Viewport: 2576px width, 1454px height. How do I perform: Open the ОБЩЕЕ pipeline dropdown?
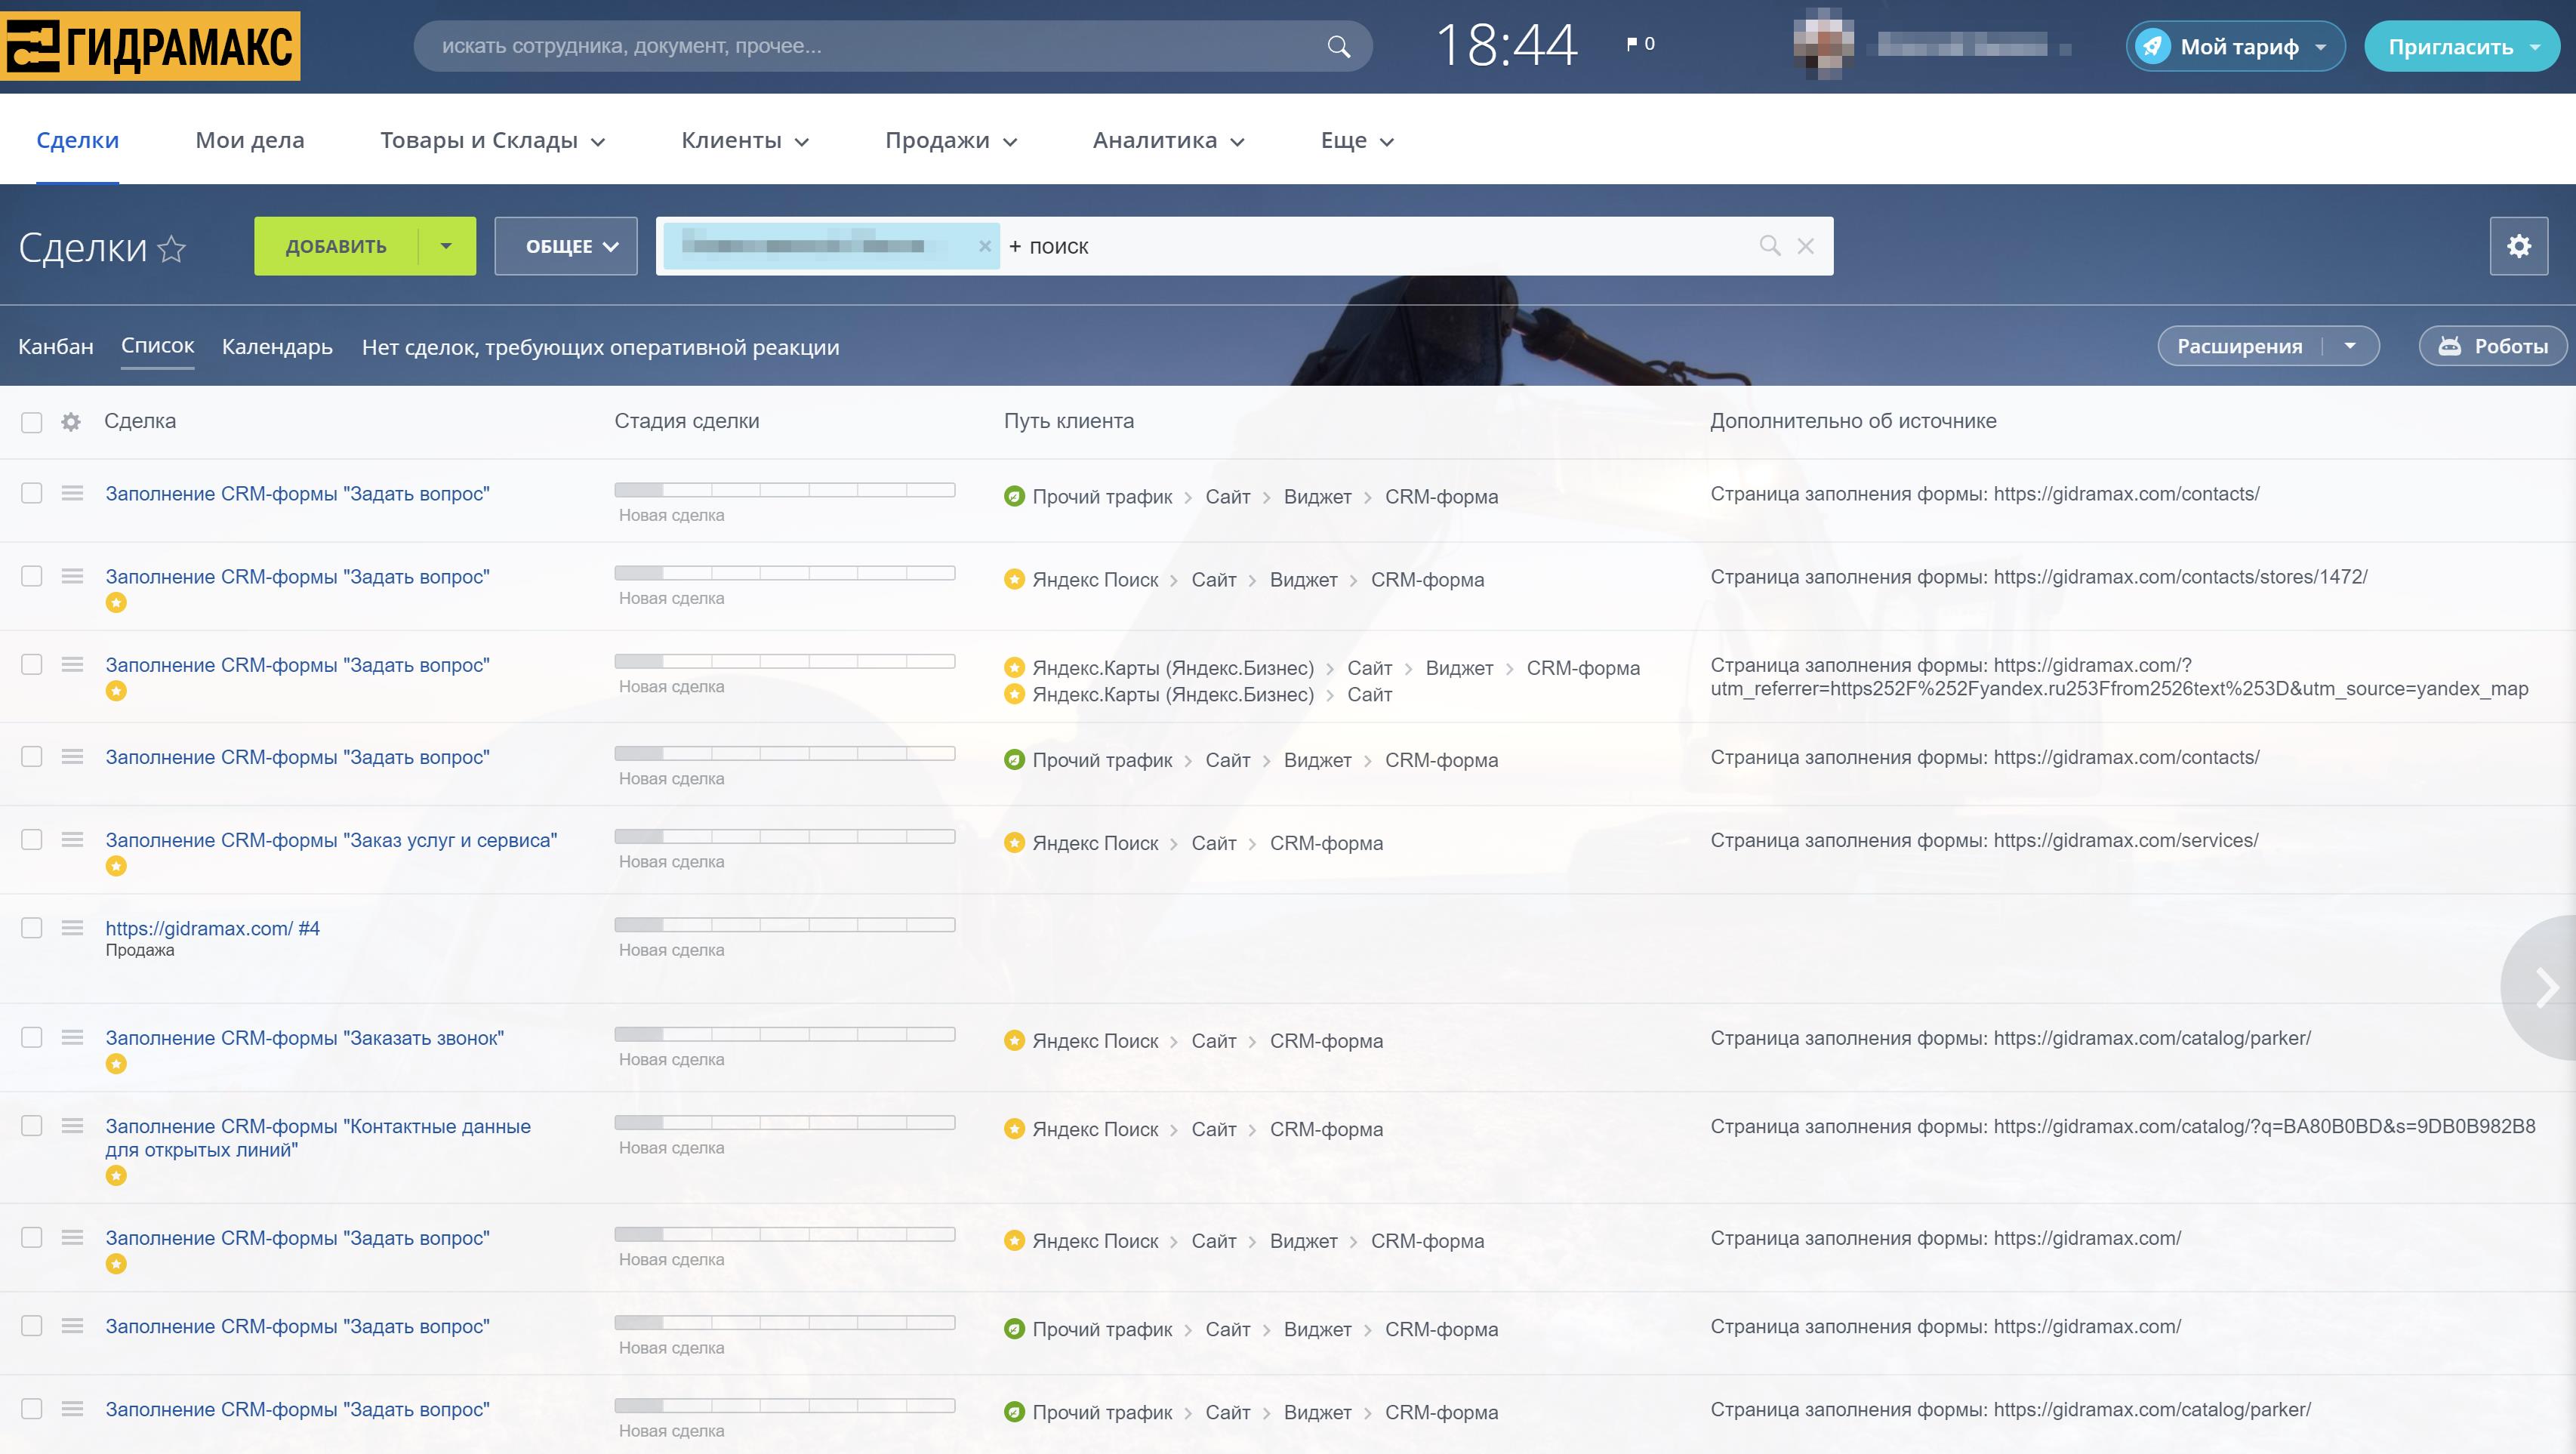(x=566, y=246)
